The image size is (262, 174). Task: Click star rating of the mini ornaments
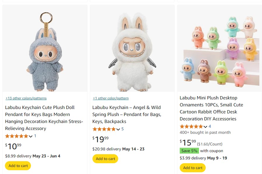tap(191, 126)
